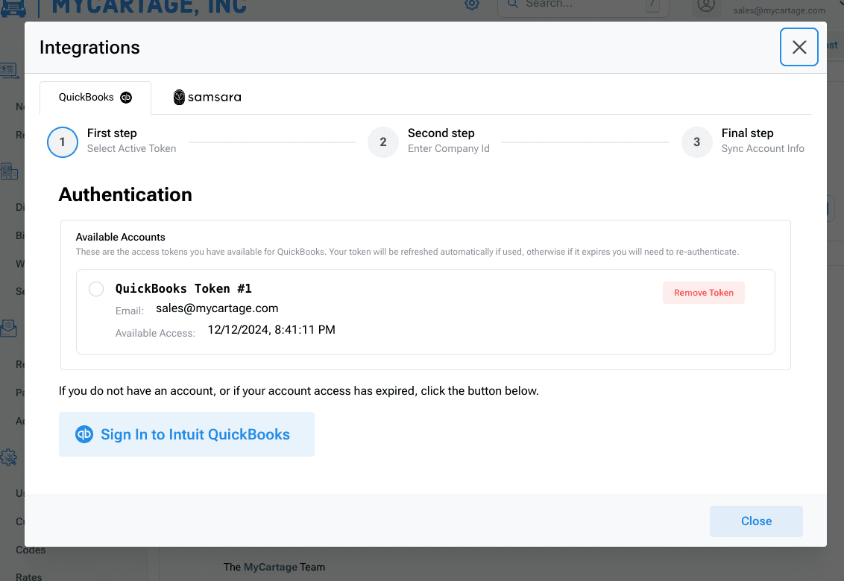Click the token email sales@mycartage.com

click(x=217, y=308)
